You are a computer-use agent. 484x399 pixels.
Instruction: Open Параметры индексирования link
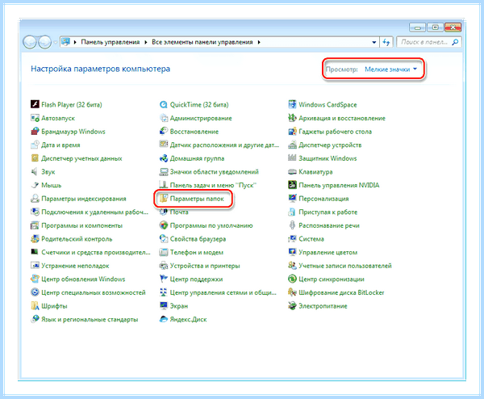(x=84, y=199)
